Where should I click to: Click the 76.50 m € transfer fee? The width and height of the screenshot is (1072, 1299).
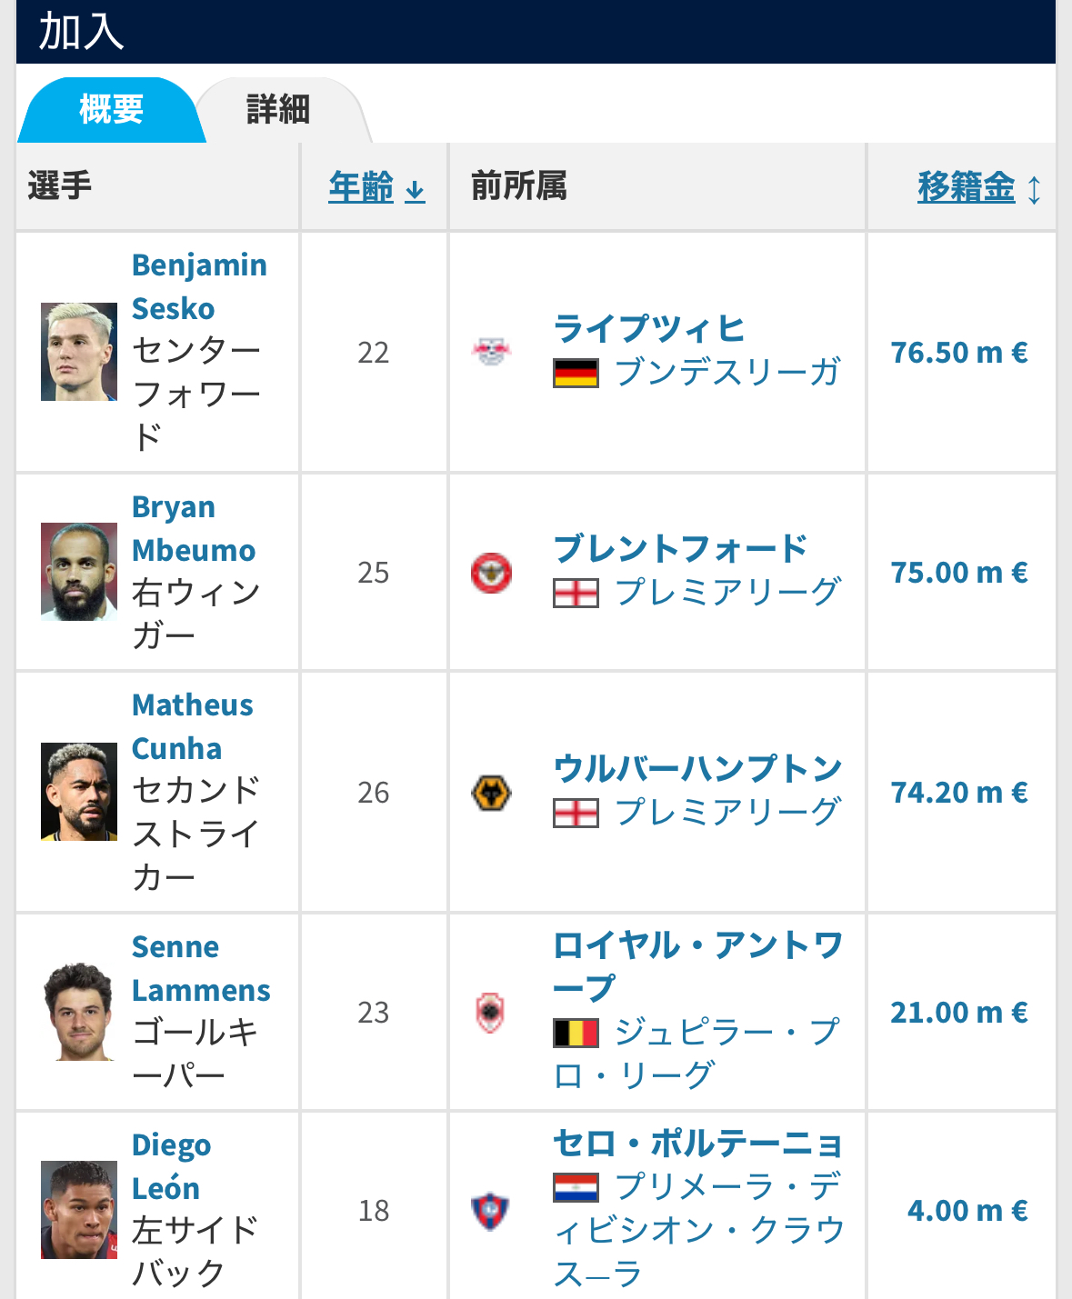(x=959, y=352)
